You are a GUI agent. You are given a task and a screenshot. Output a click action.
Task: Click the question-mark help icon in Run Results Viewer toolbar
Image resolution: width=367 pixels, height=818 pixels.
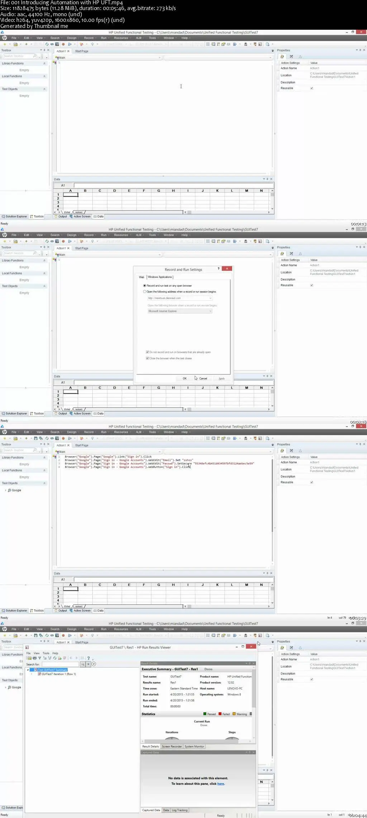tap(88, 658)
